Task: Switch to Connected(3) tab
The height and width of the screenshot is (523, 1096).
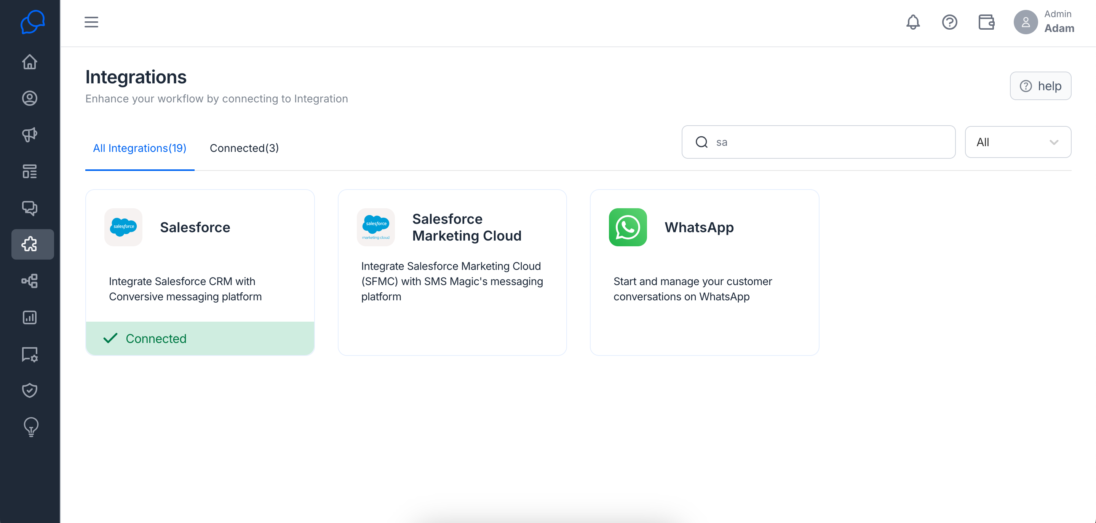Action: click(x=244, y=148)
